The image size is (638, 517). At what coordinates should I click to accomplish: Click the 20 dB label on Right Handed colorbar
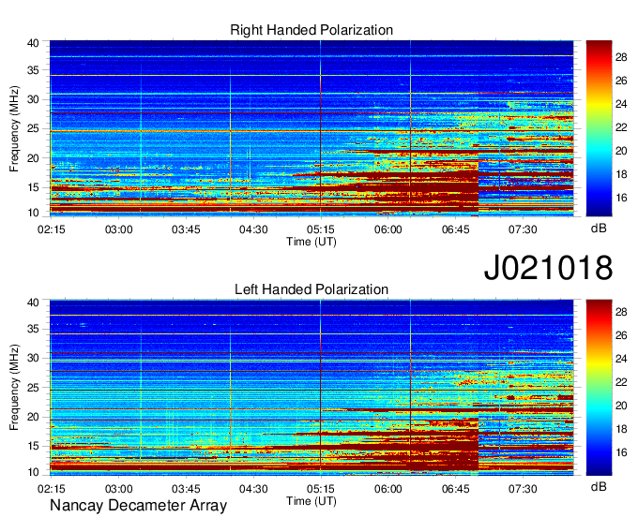pos(621,151)
